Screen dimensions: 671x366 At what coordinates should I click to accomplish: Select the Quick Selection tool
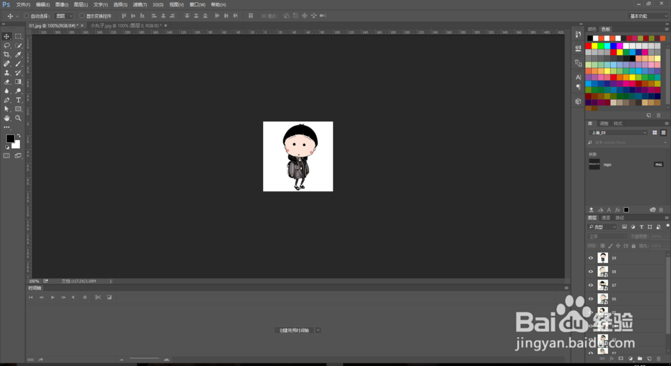18,46
